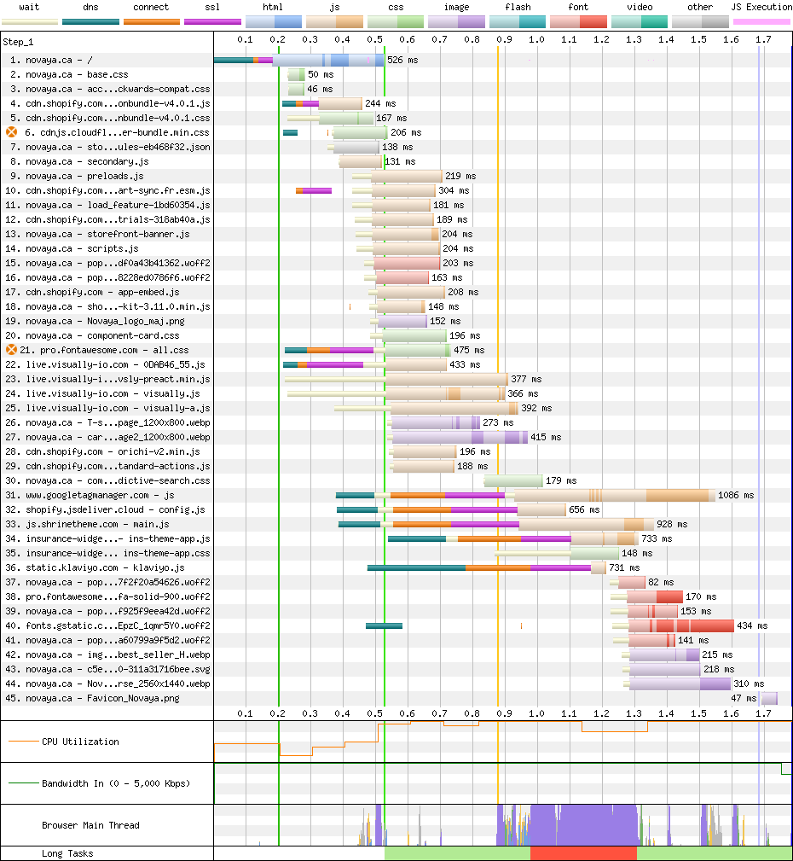
Task: Select the 'novaya.ca - secondary.js' request
Action: (79, 161)
